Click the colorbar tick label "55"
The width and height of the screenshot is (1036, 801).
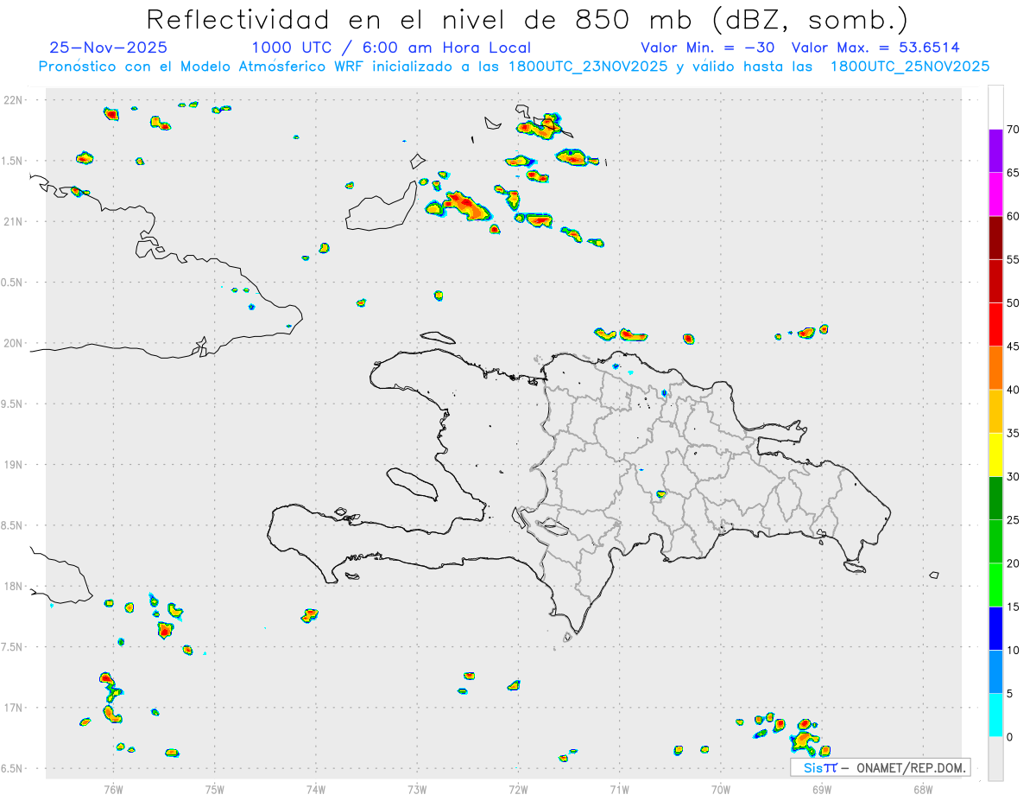pyautogui.click(x=1013, y=259)
